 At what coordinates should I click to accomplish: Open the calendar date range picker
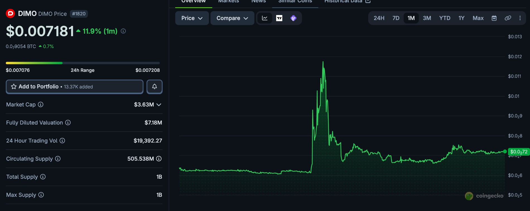[x=494, y=18]
